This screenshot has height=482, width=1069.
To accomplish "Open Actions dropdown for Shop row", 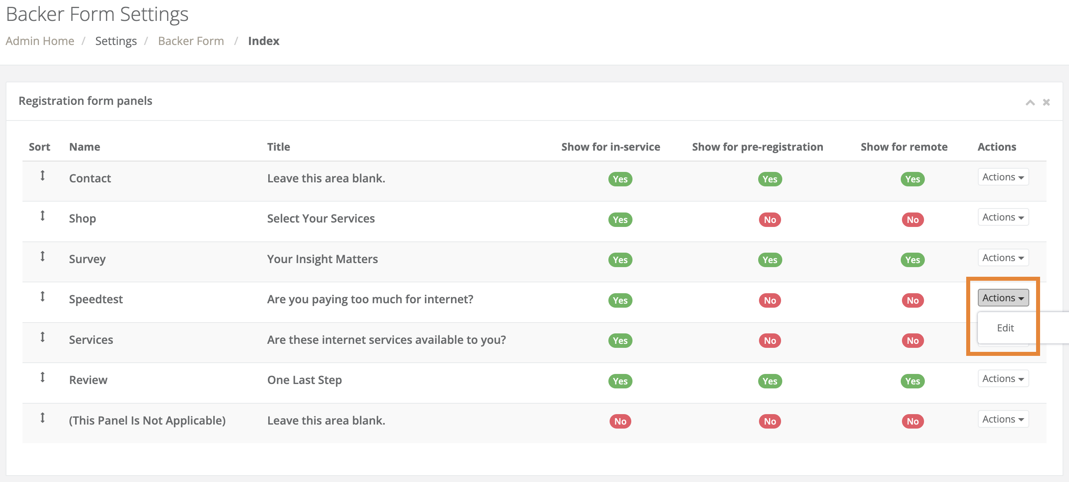I will (1003, 218).
